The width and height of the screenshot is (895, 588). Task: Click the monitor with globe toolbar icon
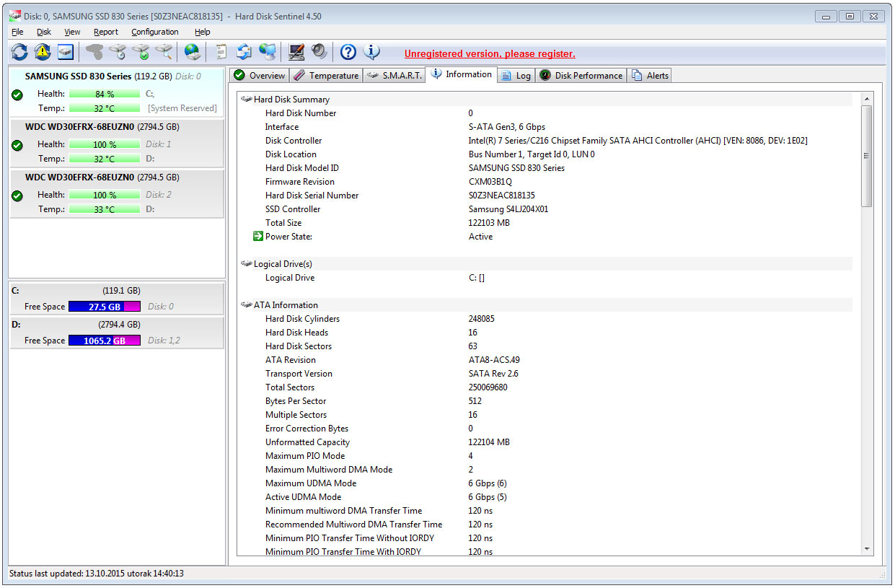[x=268, y=52]
